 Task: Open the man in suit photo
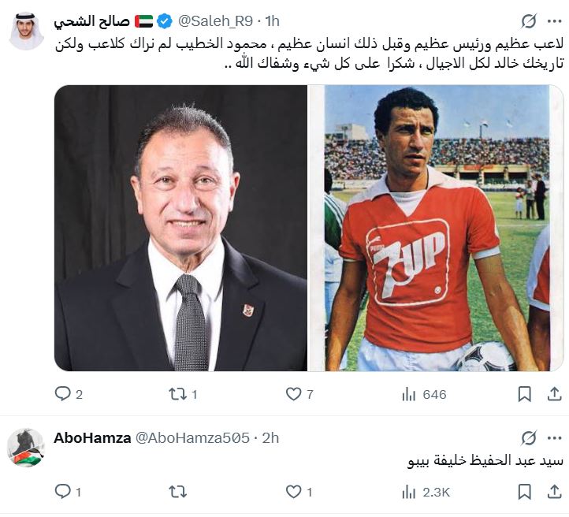180,228
